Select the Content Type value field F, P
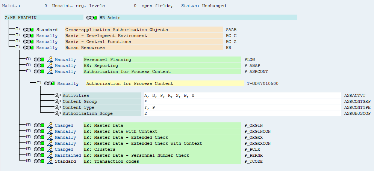374x171 pixels. (242, 107)
